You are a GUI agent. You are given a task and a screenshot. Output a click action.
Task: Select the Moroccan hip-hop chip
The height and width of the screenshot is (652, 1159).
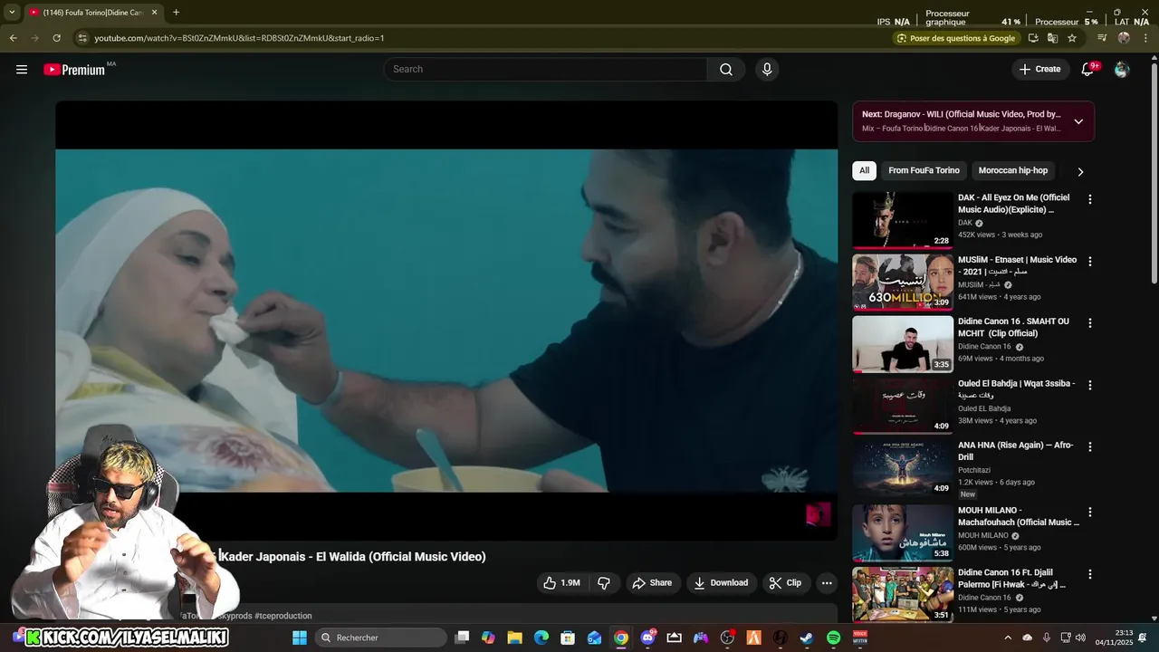point(1012,170)
